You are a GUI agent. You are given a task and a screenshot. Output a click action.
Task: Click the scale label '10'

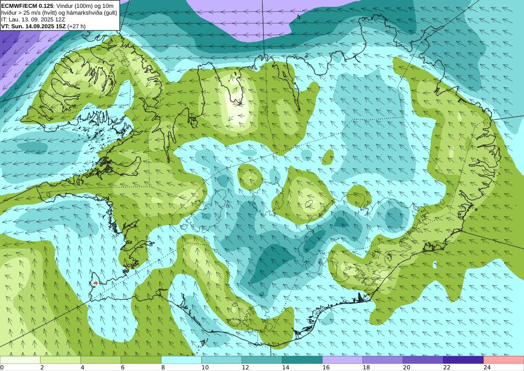[x=205, y=367]
